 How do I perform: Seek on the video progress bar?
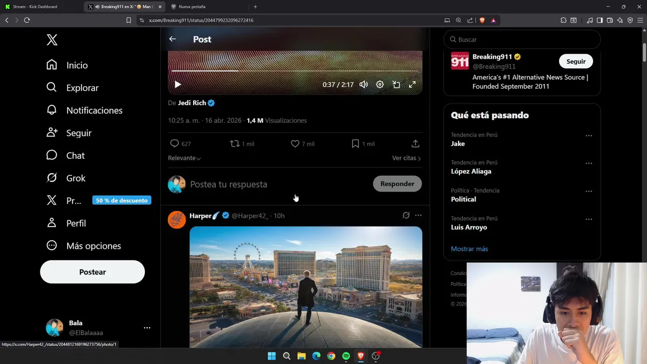coord(295,71)
